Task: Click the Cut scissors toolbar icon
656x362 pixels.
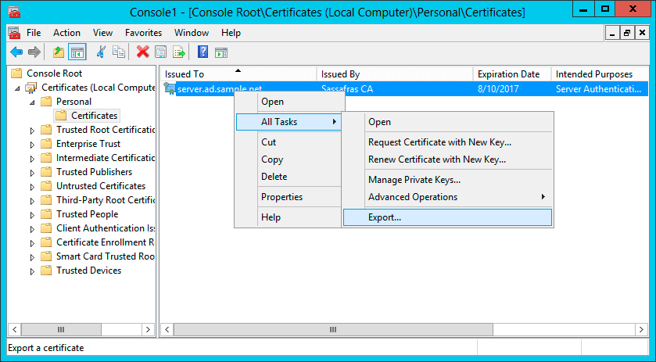Action: click(101, 52)
